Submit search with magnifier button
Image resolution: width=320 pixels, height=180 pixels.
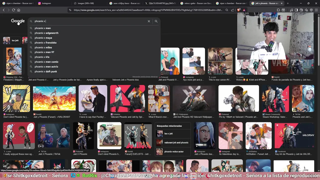(x=156, y=21)
